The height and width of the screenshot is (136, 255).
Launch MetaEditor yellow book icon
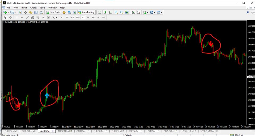point(64,12)
